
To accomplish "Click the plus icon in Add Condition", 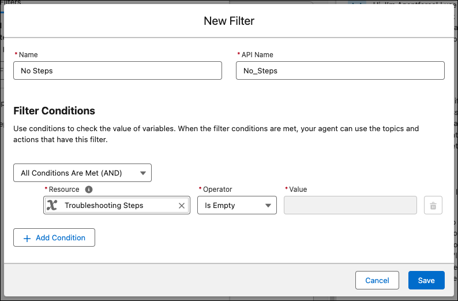I will pos(27,238).
